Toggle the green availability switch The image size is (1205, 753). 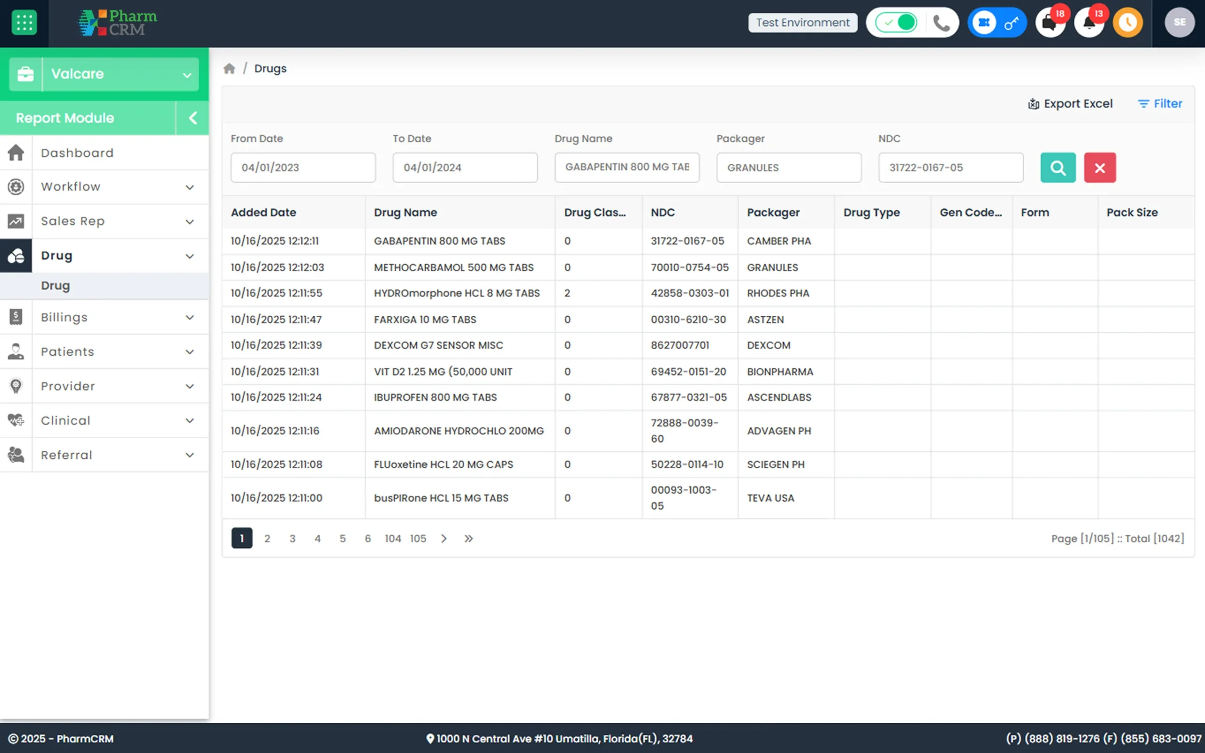point(896,23)
